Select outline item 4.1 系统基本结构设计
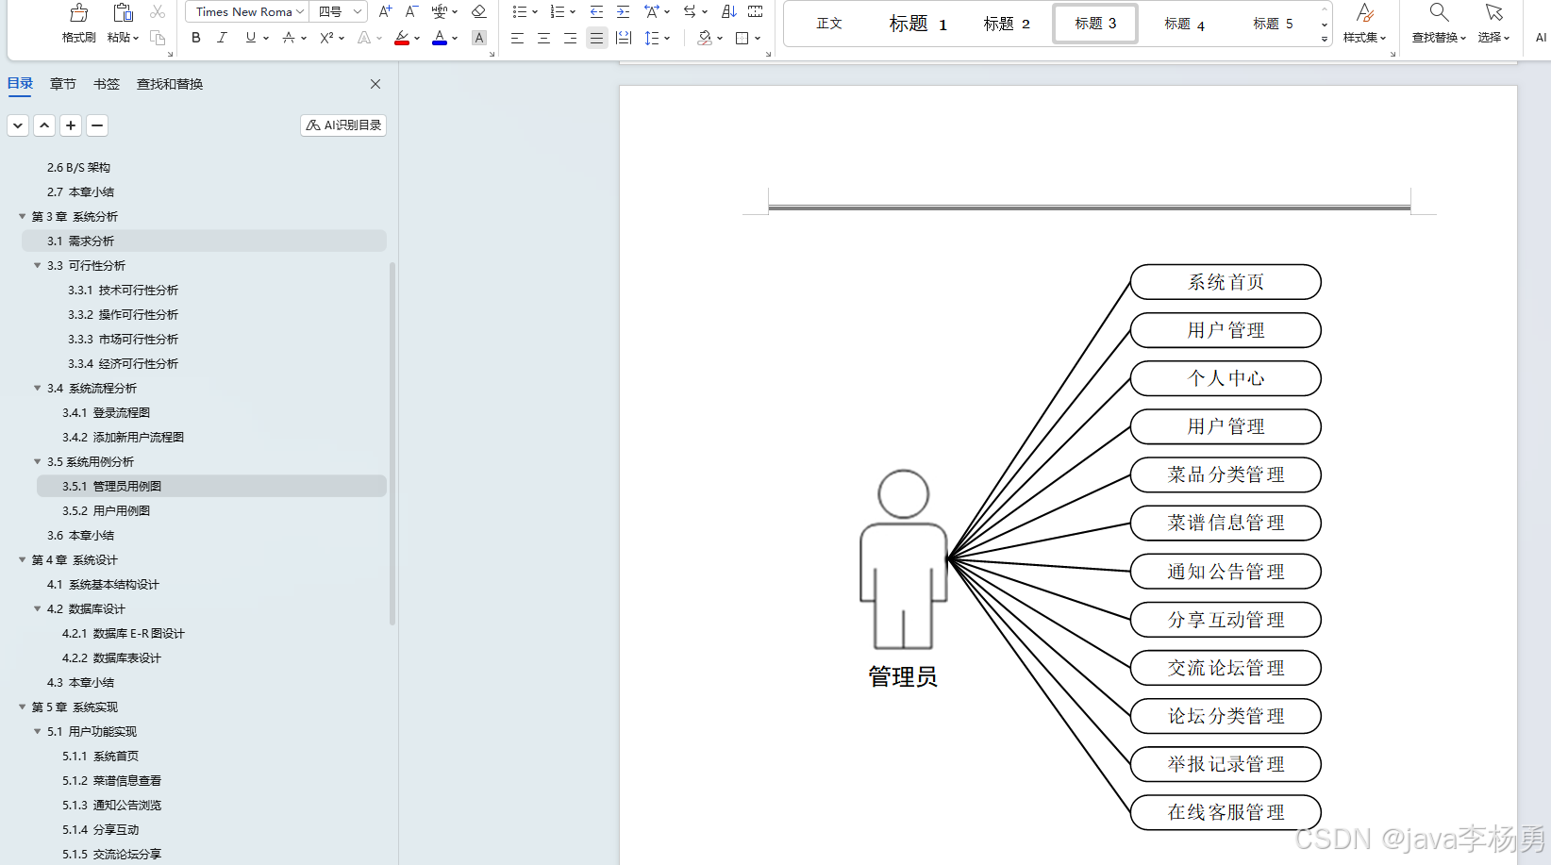 (103, 584)
